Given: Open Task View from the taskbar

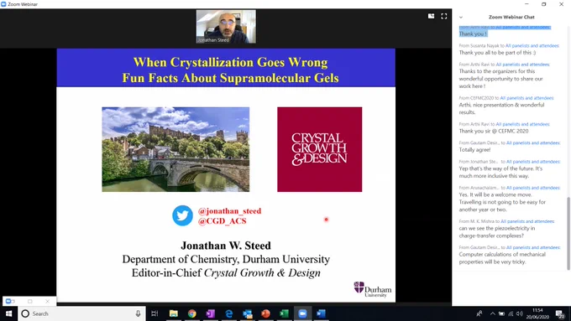Looking at the screenshot, I should click(155, 313).
